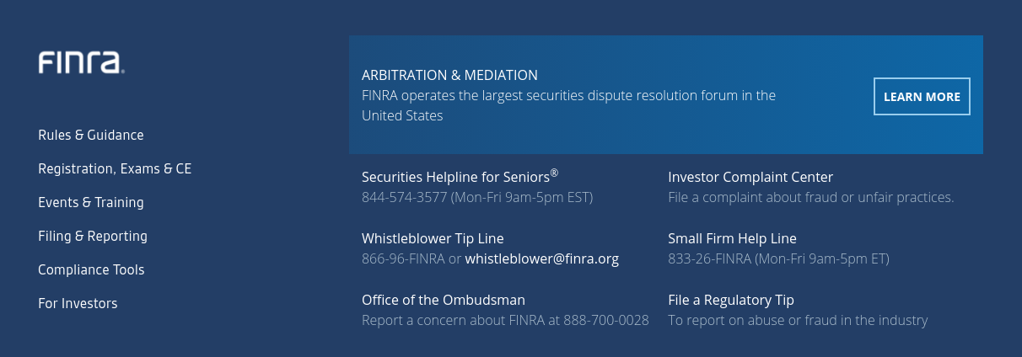1022x357 pixels.
Task: Go to Investor Complaint Center
Action: [750, 177]
